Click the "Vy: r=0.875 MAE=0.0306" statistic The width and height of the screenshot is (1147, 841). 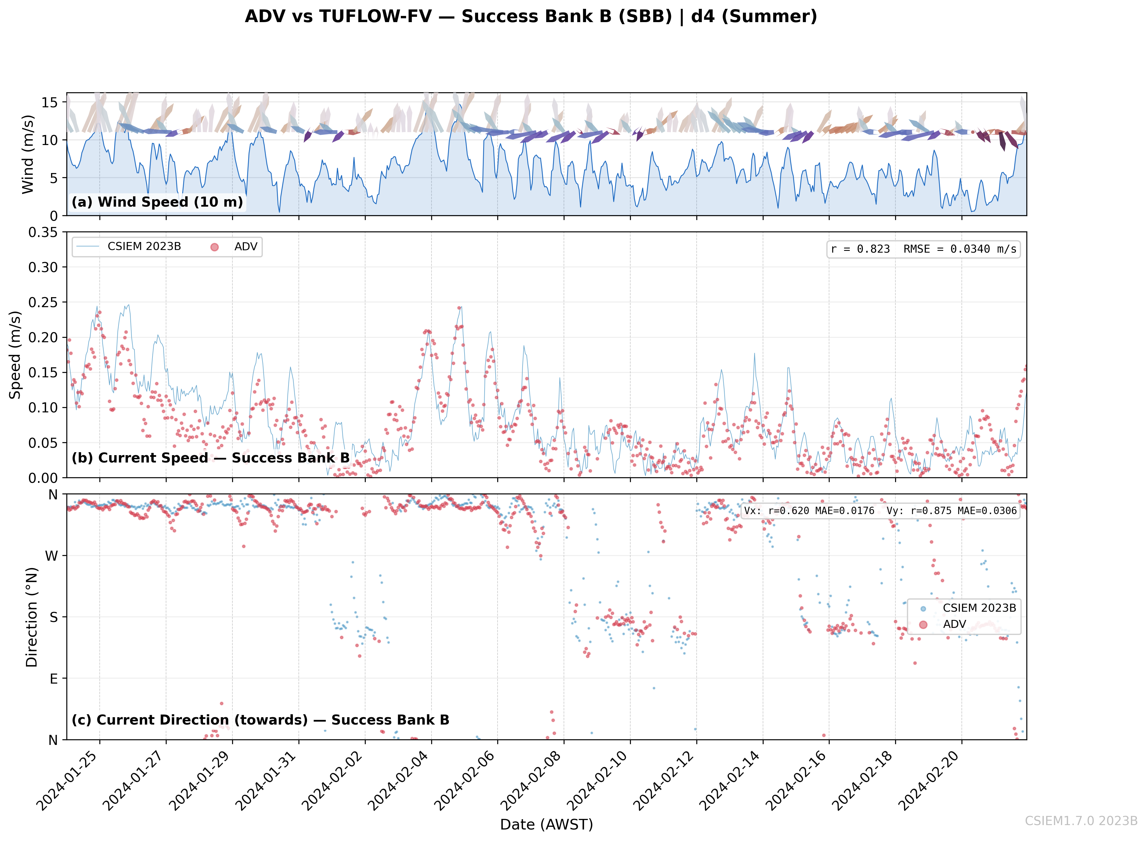(952, 511)
